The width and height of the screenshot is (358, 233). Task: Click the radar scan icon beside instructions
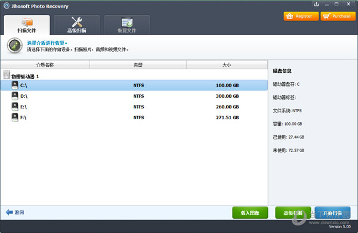click(14, 46)
